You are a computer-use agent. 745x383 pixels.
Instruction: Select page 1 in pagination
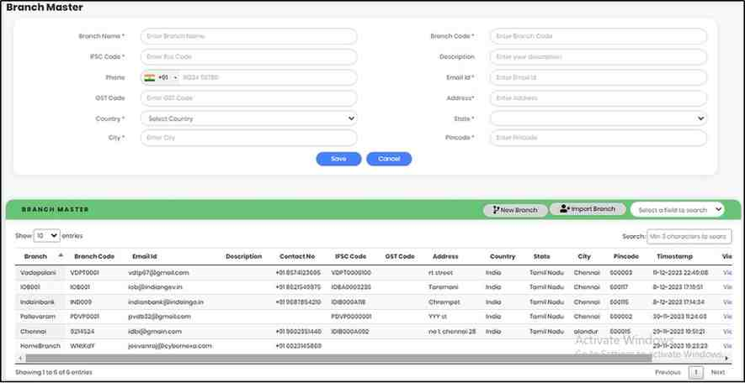(x=695, y=372)
